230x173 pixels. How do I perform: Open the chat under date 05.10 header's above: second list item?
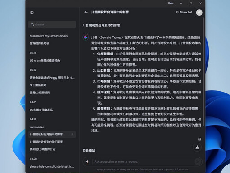coord(40,43)
